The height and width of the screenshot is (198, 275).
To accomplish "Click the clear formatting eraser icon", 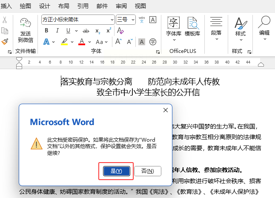I will (120, 31).
